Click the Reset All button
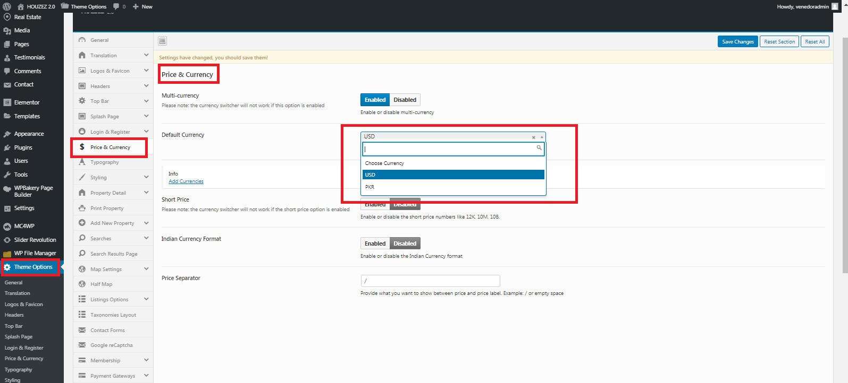Image resolution: width=848 pixels, height=383 pixels. pos(815,41)
